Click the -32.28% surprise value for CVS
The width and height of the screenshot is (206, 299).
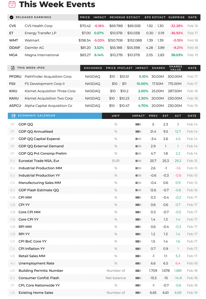[177, 26]
